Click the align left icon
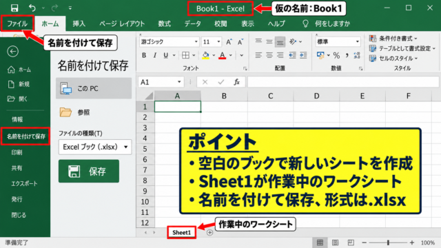 [x=258, y=55]
